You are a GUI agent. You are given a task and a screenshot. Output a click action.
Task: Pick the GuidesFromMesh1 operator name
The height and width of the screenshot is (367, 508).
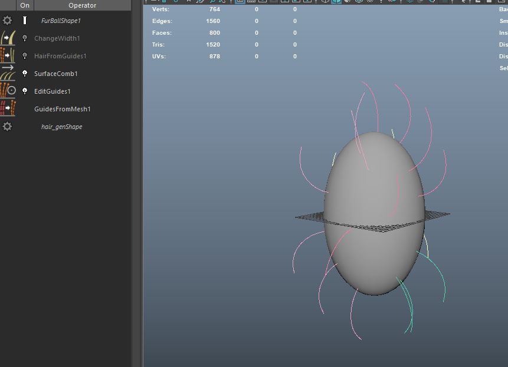point(63,109)
